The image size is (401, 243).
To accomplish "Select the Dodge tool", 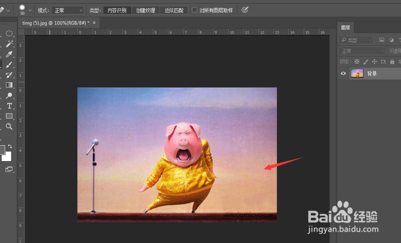I will pyautogui.click(x=9, y=96).
